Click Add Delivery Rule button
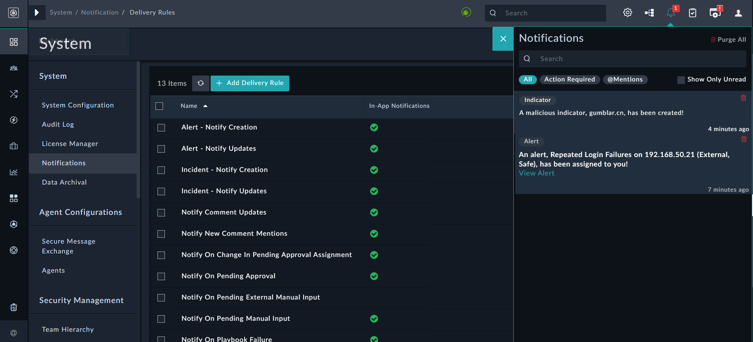Viewport: 753px width, 342px height. point(250,83)
